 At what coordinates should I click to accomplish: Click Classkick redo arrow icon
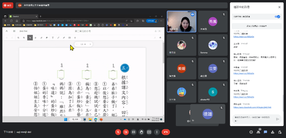[x=12, y=38]
